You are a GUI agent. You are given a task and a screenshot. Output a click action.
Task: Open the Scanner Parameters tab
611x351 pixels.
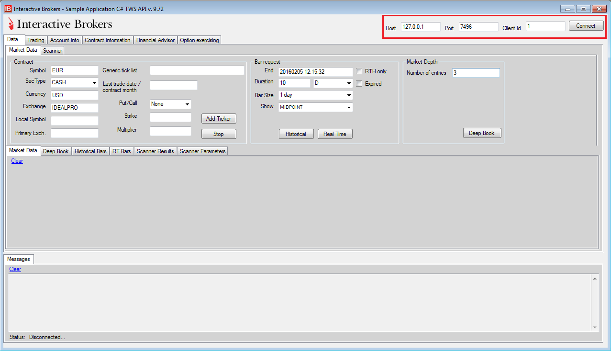[x=202, y=151]
